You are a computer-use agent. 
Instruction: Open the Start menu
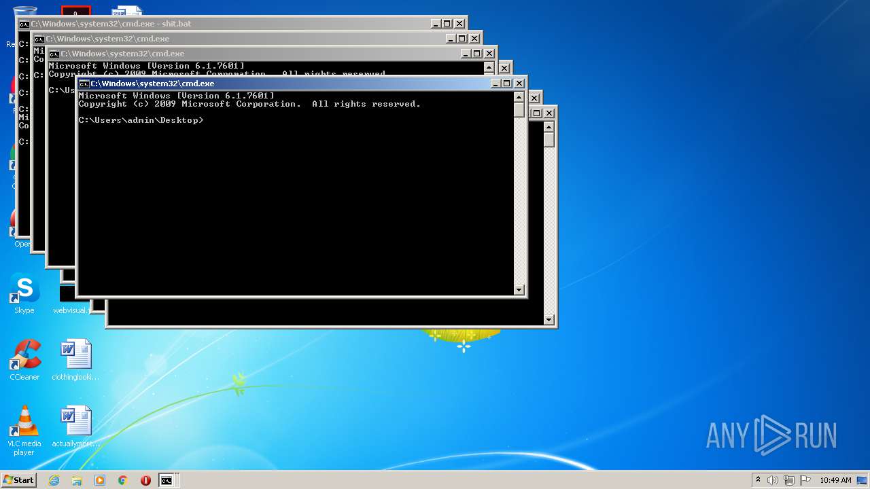pos(18,479)
